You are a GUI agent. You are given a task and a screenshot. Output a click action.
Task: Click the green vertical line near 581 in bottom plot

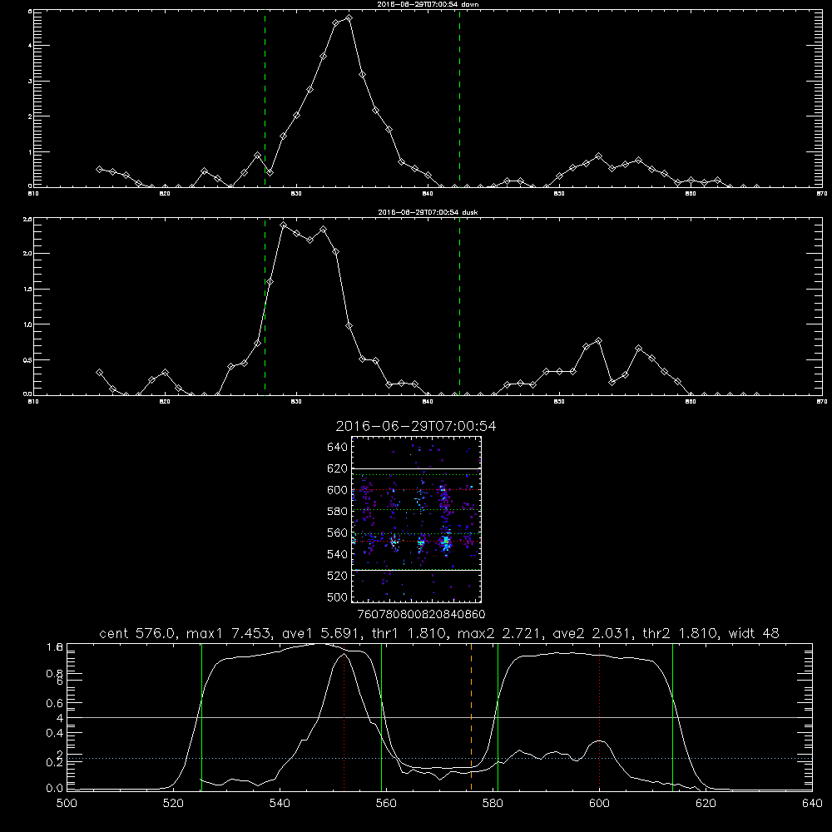tap(498, 716)
